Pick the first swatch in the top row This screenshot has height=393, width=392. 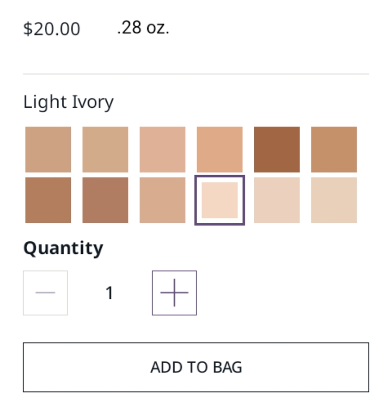coord(48,150)
